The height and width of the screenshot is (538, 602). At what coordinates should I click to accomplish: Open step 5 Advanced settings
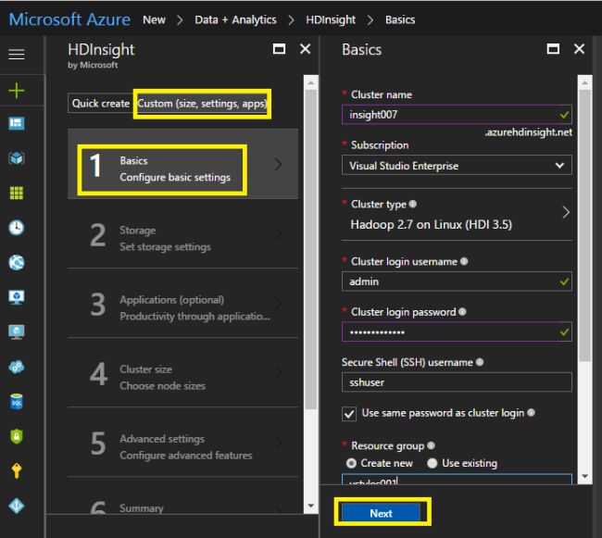coord(182,443)
